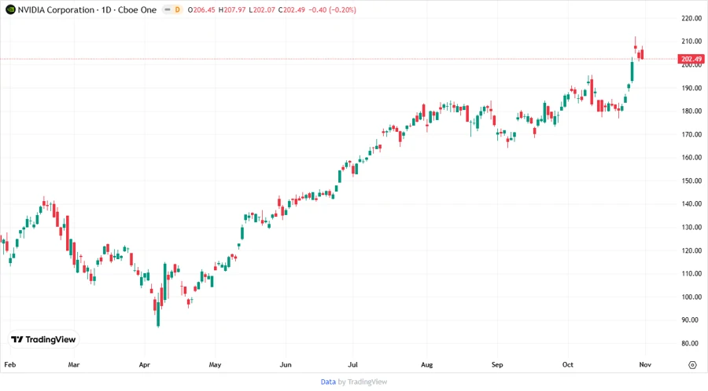Click the 170.00 price axis label
The image size is (708, 391).
(691, 134)
